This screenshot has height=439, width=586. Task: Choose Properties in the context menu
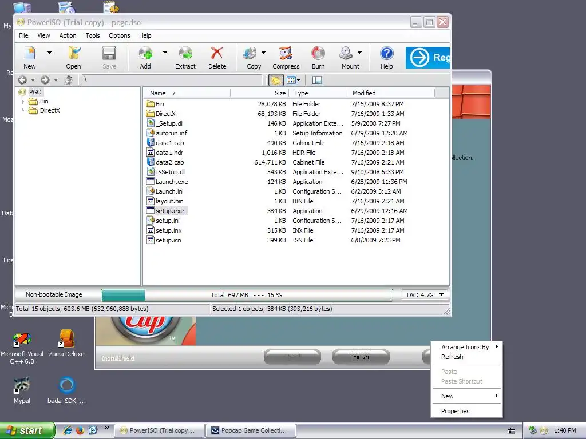click(x=466, y=411)
